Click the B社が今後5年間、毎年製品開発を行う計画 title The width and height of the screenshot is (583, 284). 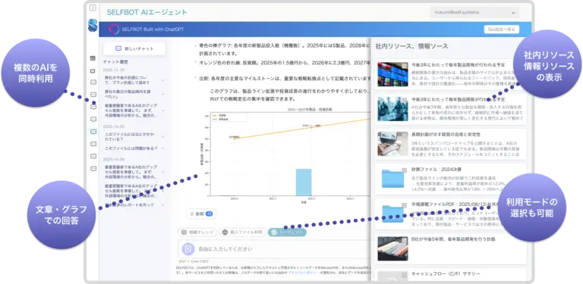coord(453,239)
